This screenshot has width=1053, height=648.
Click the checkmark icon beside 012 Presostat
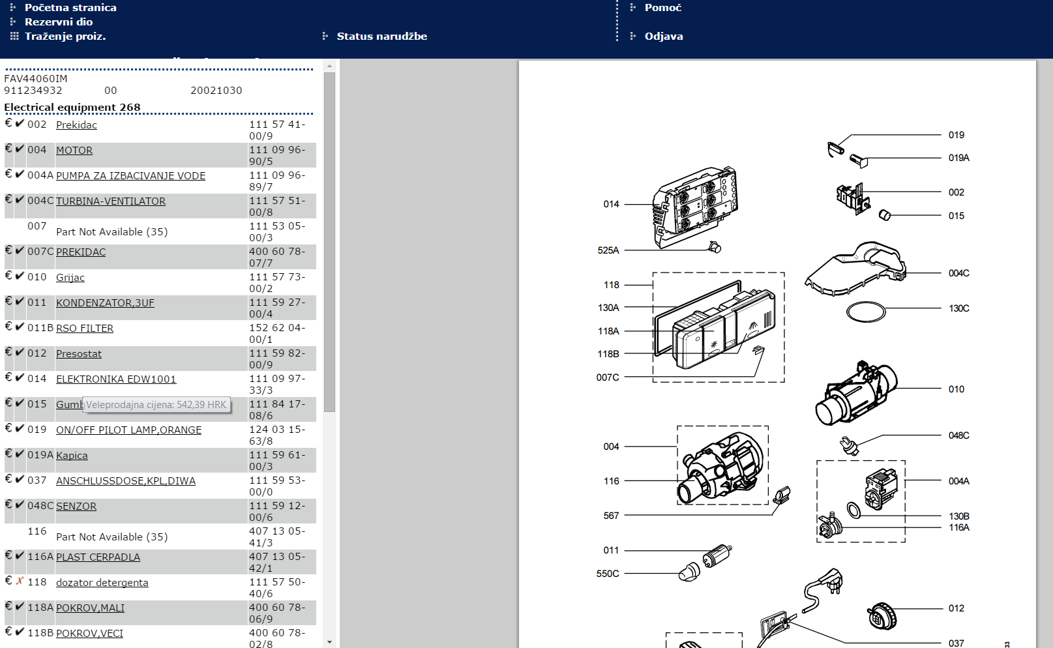click(x=20, y=352)
